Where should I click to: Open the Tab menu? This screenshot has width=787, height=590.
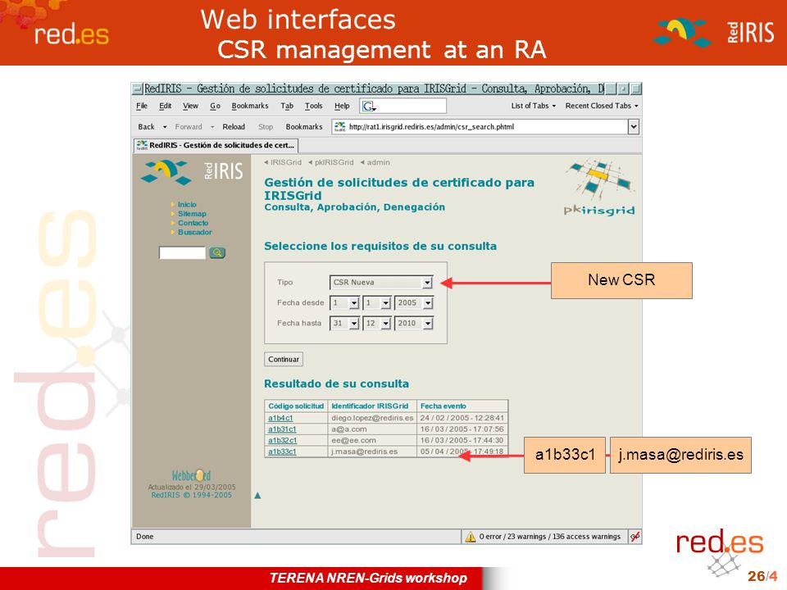(x=287, y=106)
